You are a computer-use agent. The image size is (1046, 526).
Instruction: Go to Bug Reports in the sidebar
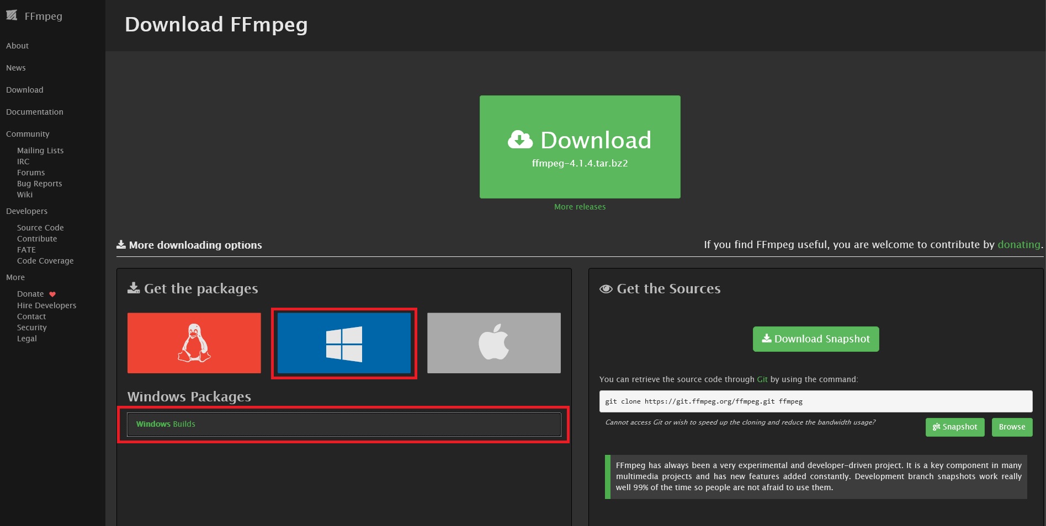39,183
